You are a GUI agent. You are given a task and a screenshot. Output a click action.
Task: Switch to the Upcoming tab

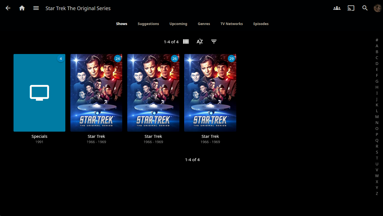178,24
